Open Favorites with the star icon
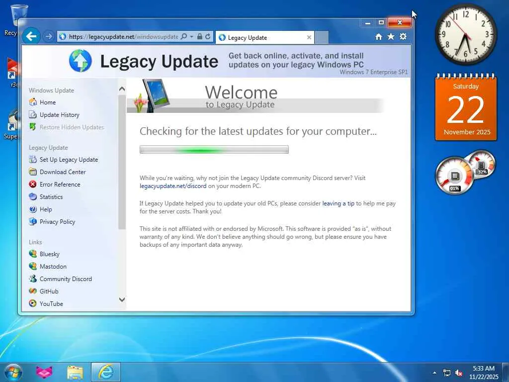The height and width of the screenshot is (382, 509). 391,37
